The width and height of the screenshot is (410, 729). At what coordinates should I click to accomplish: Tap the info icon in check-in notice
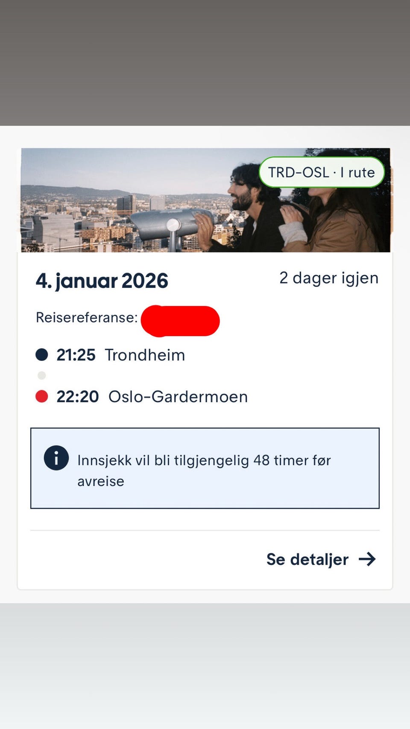[56, 458]
